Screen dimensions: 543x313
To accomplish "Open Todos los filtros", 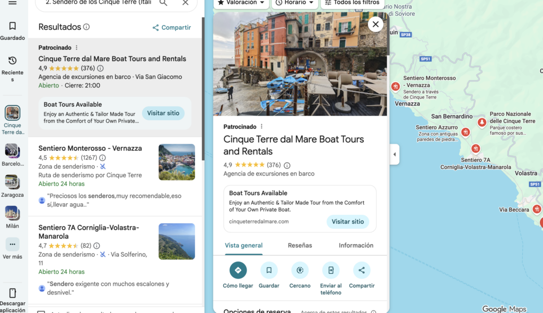I will pos(352,3).
